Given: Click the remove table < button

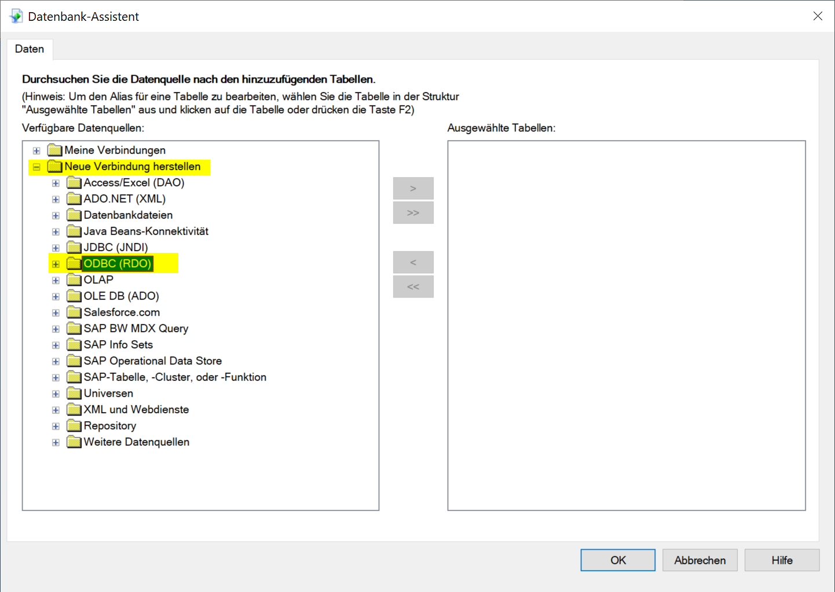Looking at the screenshot, I should point(413,262).
